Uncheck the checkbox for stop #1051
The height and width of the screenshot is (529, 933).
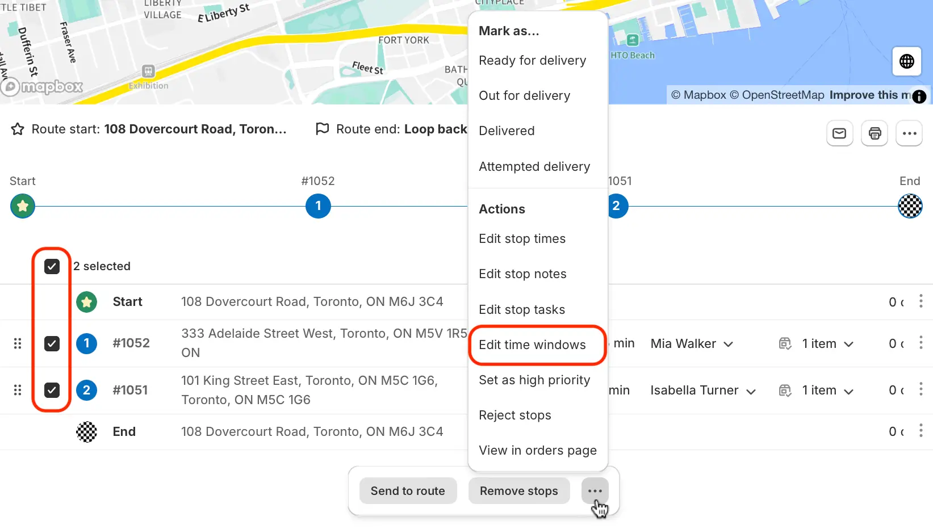tap(52, 390)
